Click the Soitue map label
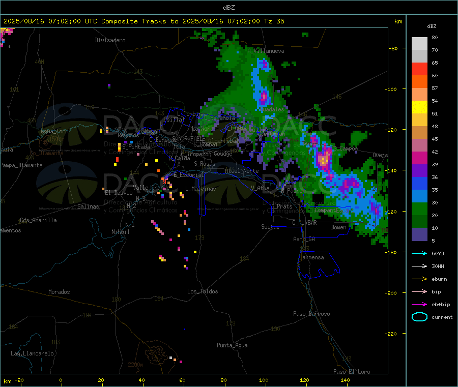Screen dimensions: 458x387 [270, 227]
